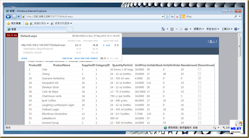Click product name Laughing Lumberjack Lager

[x=58, y=105]
